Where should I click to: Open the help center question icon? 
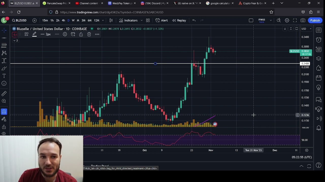tap(319, 166)
